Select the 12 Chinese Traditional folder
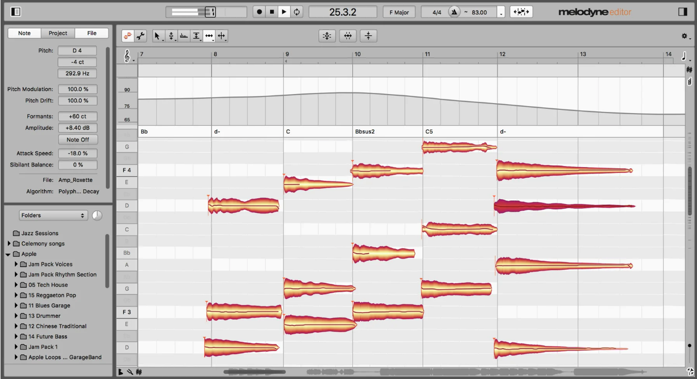 tap(53, 326)
